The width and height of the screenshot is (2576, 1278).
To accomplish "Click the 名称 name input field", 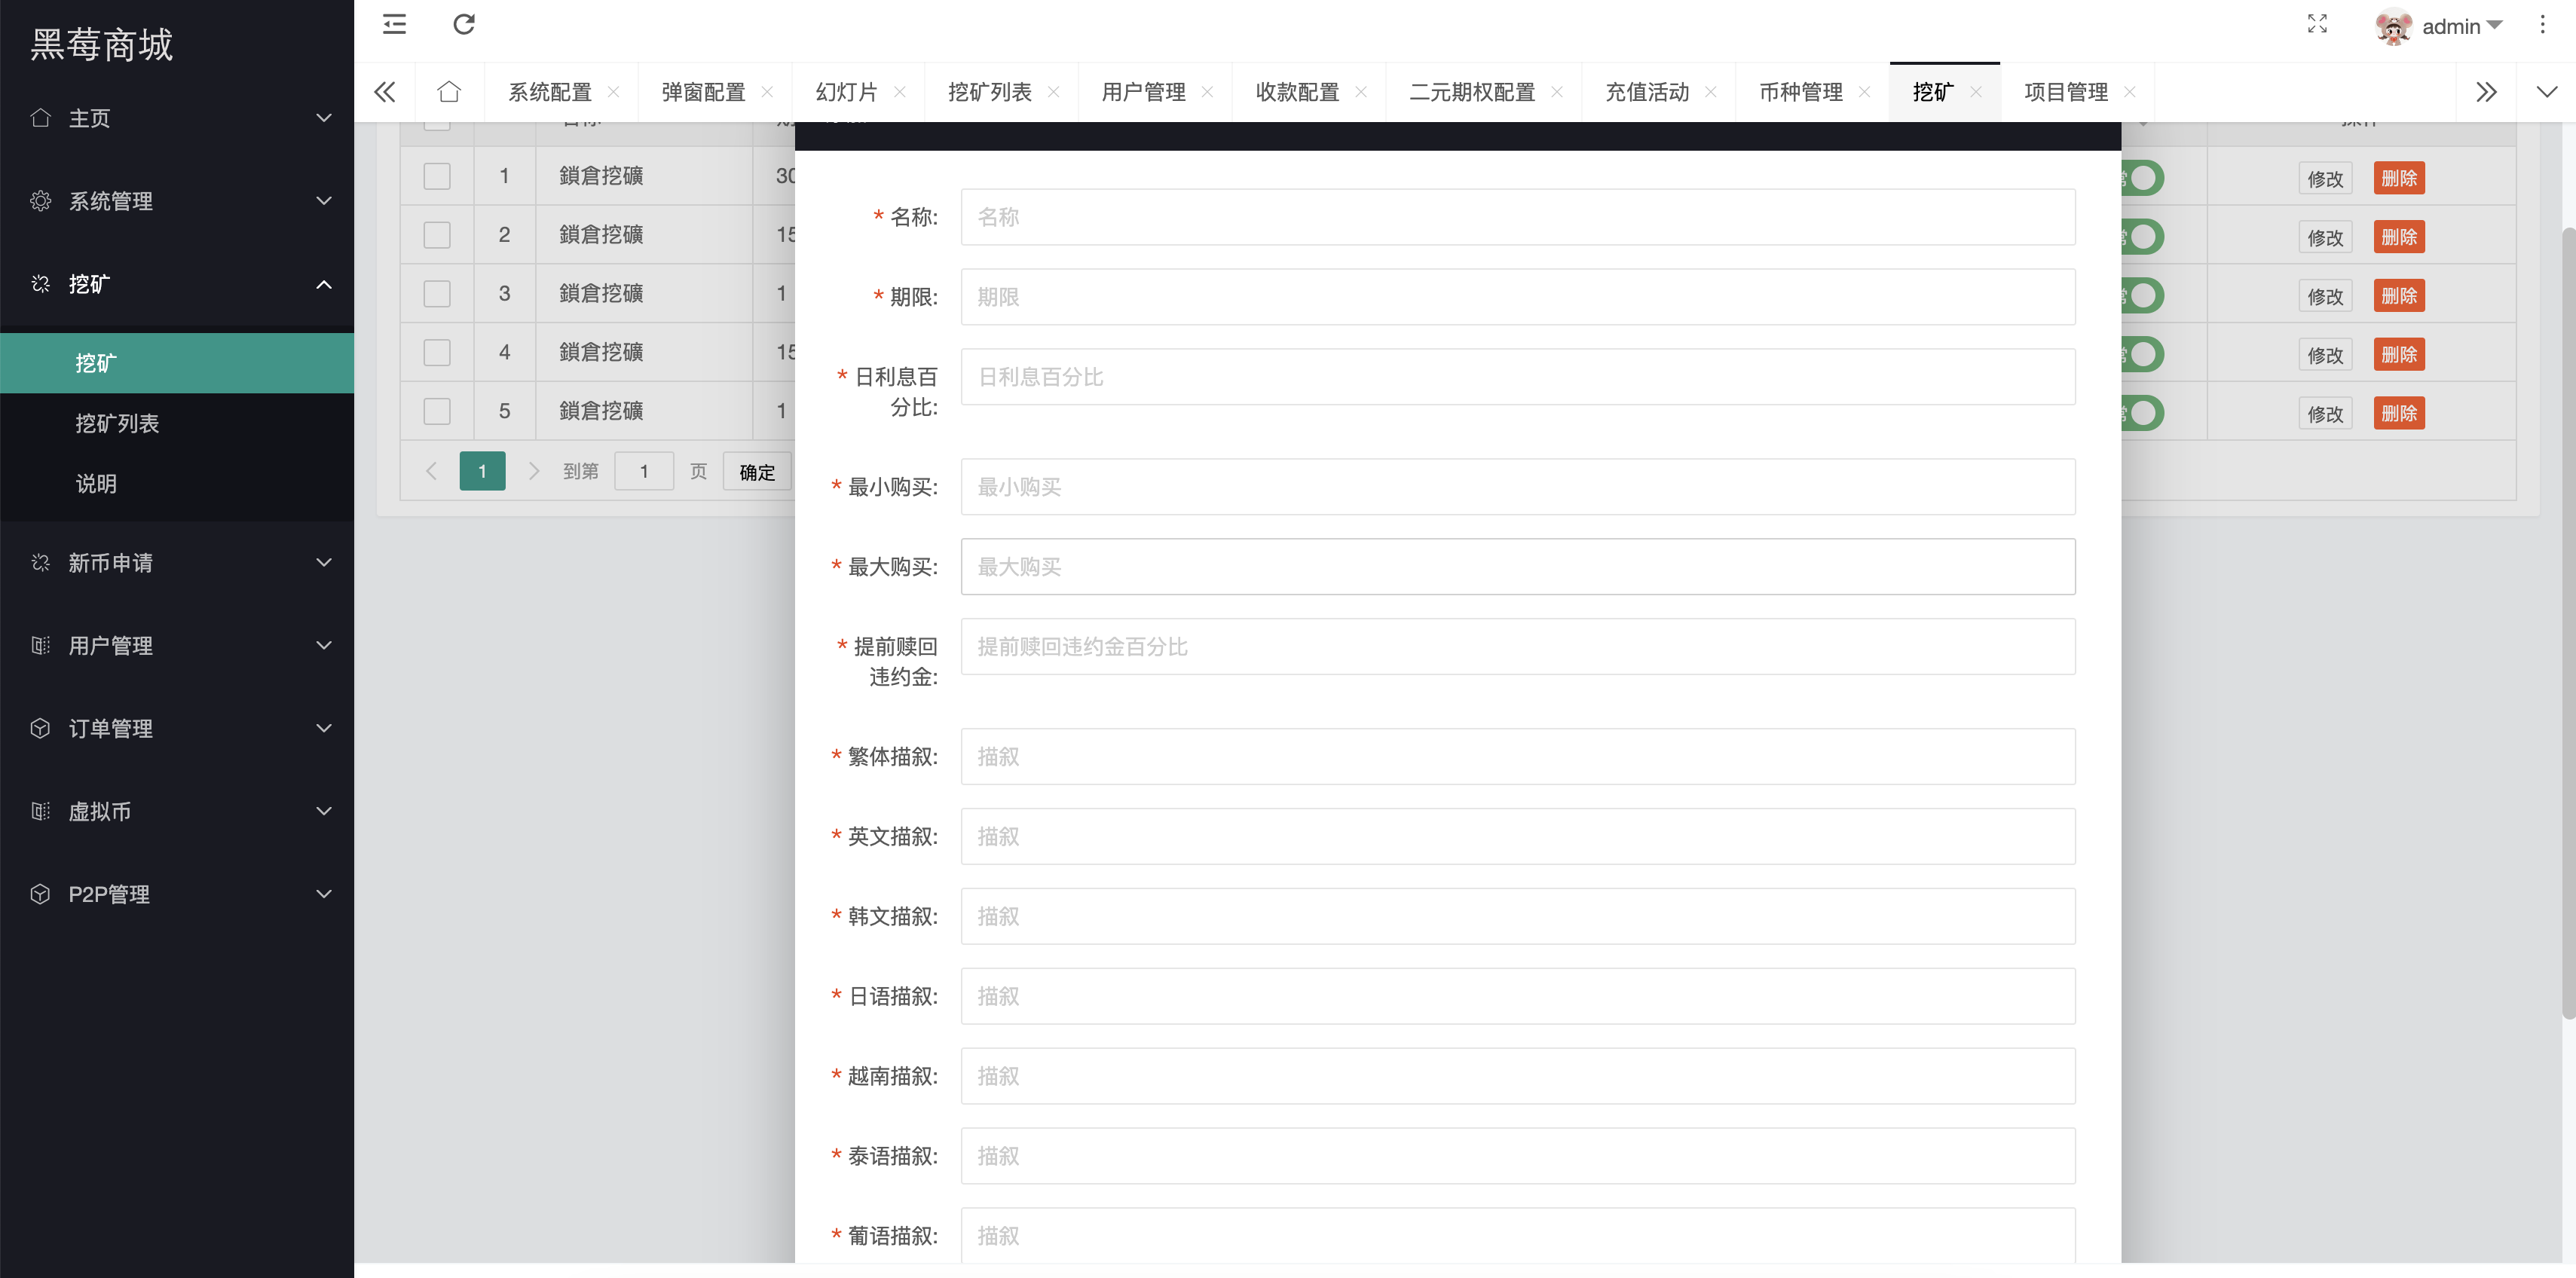I will (1517, 217).
